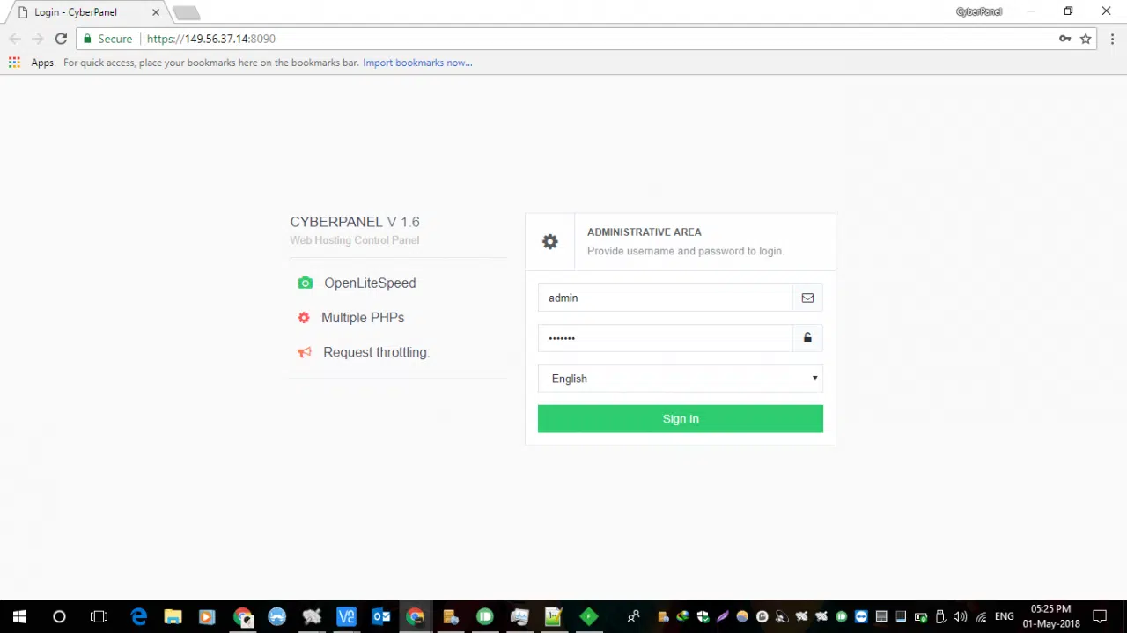The width and height of the screenshot is (1127, 633).
Task: Click the green Sign In button
Action: (x=681, y=419)
